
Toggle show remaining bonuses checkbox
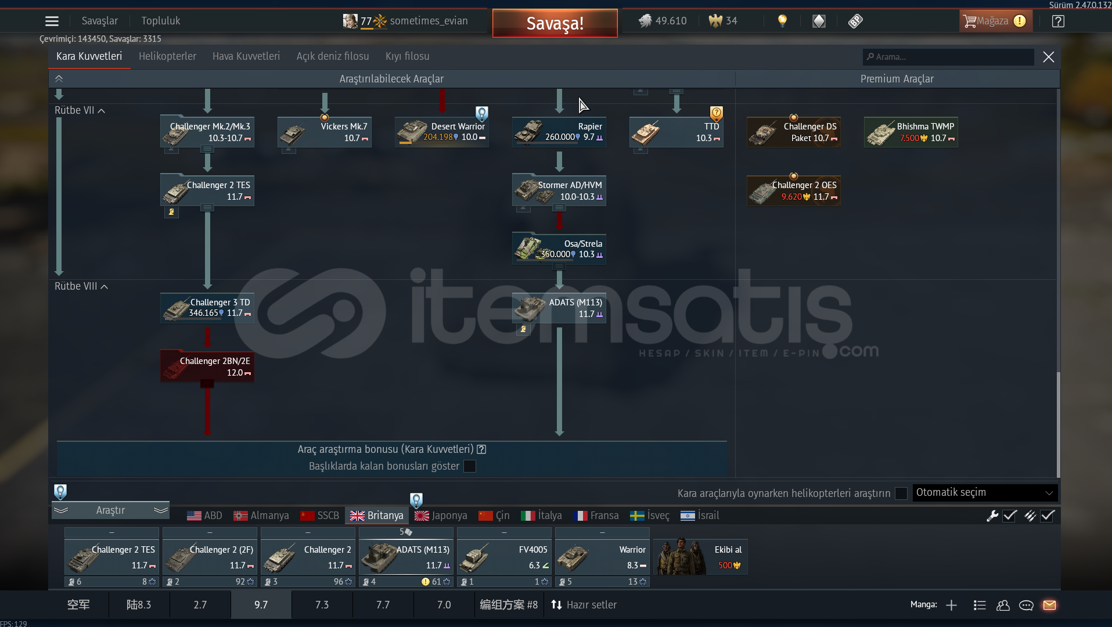(x=470, y=466)
